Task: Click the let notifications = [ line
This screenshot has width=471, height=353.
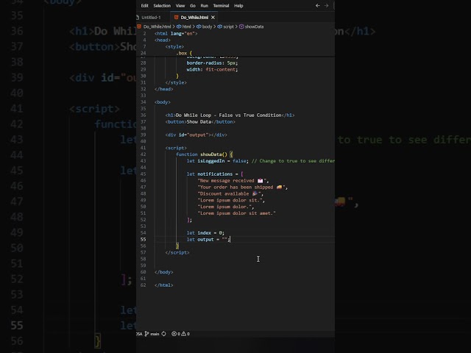Action: (x=215, y=174)
